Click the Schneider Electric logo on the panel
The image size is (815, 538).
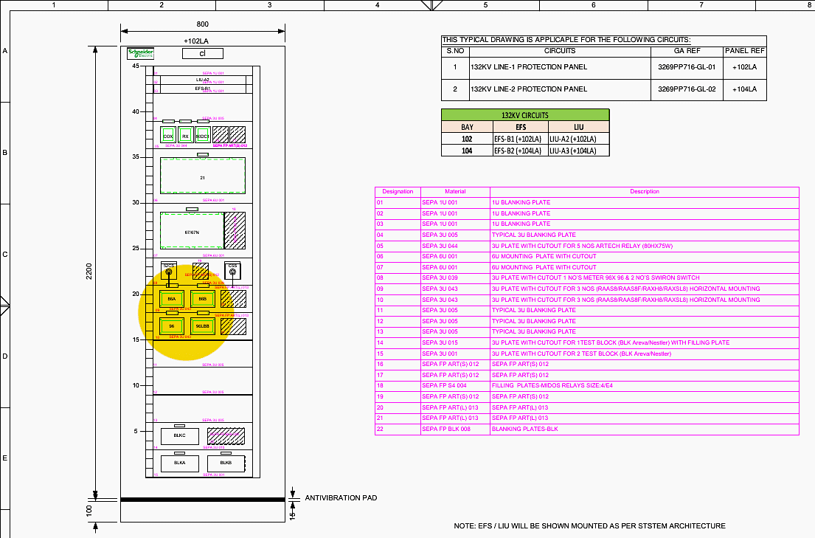[140, 53]
